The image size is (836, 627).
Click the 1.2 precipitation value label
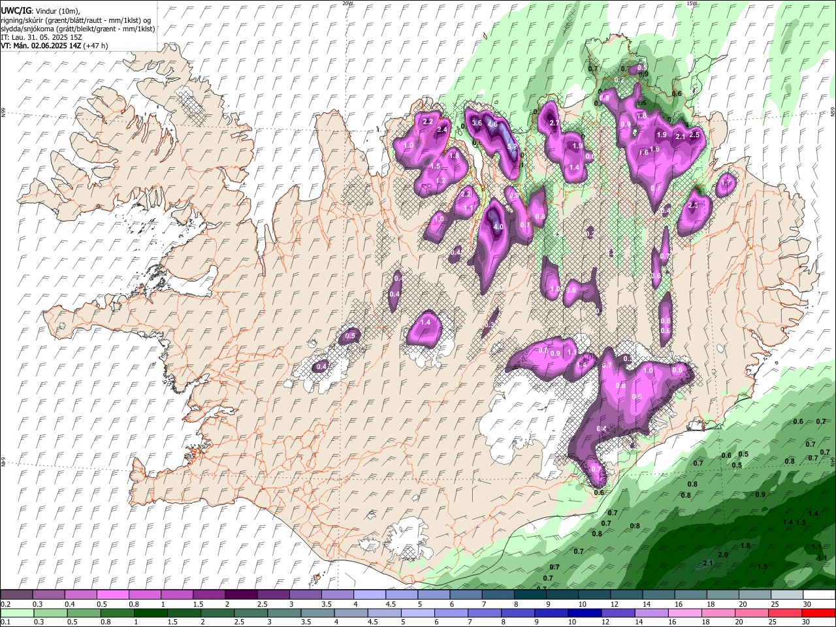point(440,181)
